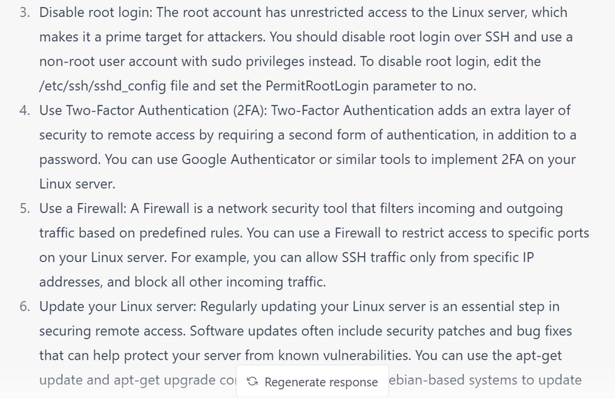Screen dimensions: 615x398
Task: Click the words 'Google Authenticator'
Action: (248, 159)
